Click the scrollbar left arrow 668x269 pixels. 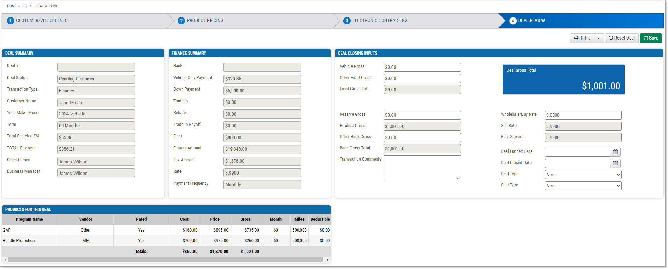click(5, 260)
